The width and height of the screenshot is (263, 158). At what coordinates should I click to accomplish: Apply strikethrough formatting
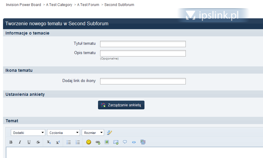coord(38,142)
